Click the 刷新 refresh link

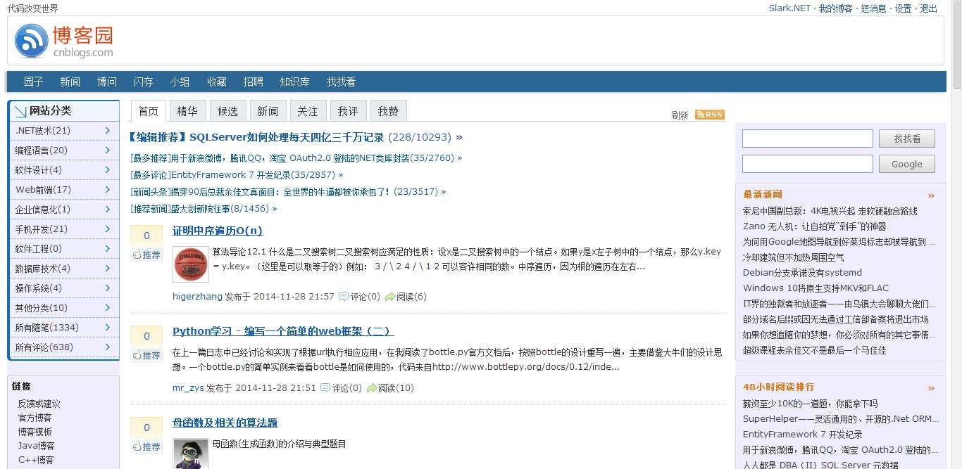tap(680, 115)
